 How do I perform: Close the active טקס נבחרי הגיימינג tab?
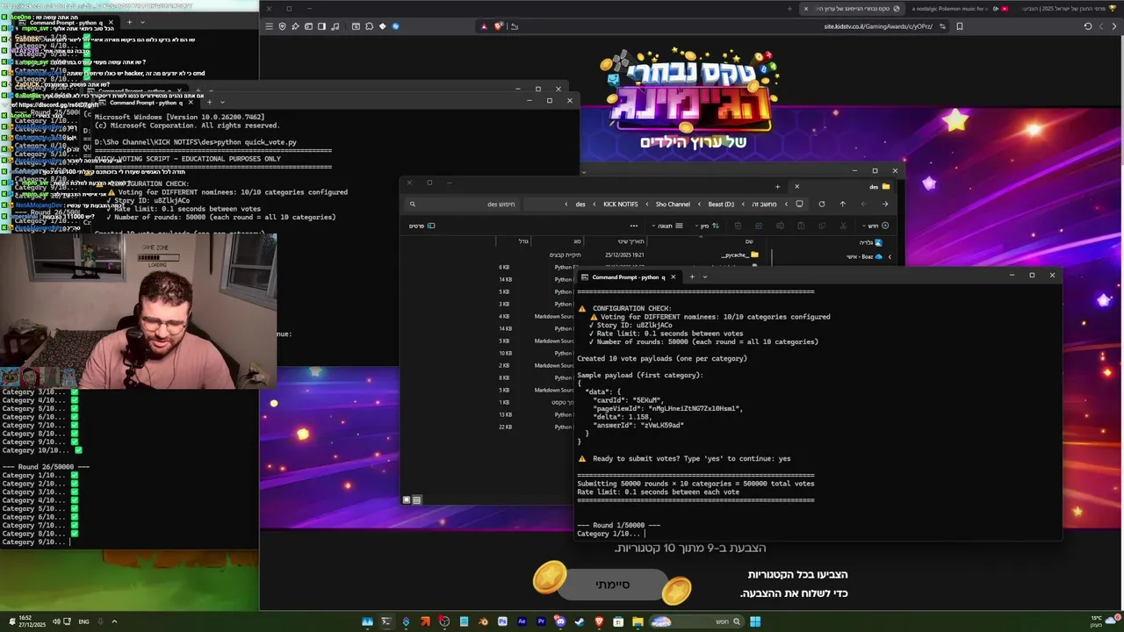(x=805, y=9)
